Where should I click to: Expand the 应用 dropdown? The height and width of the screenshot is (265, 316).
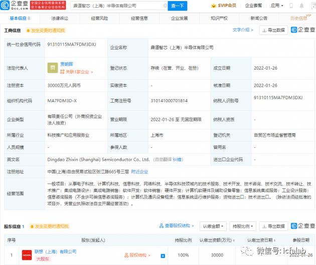click(277, 6)
